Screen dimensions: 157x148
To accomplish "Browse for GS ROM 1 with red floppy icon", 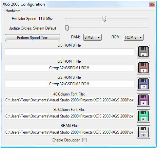I will 143,68.
